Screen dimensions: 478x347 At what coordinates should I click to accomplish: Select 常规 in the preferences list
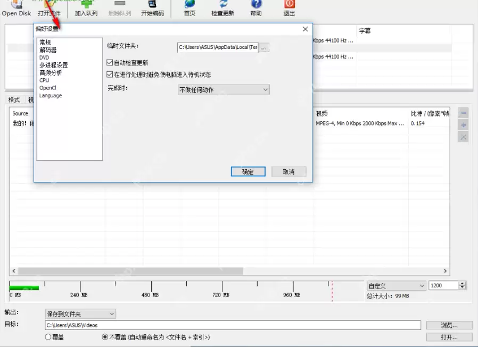click(45, 43)
